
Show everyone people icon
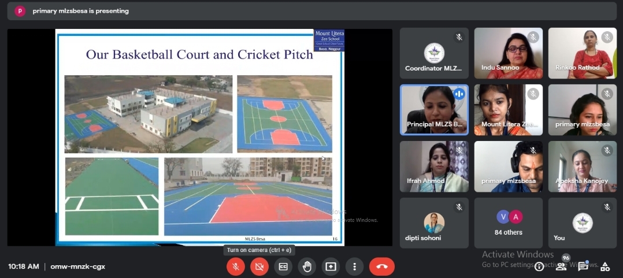[561, 266]
